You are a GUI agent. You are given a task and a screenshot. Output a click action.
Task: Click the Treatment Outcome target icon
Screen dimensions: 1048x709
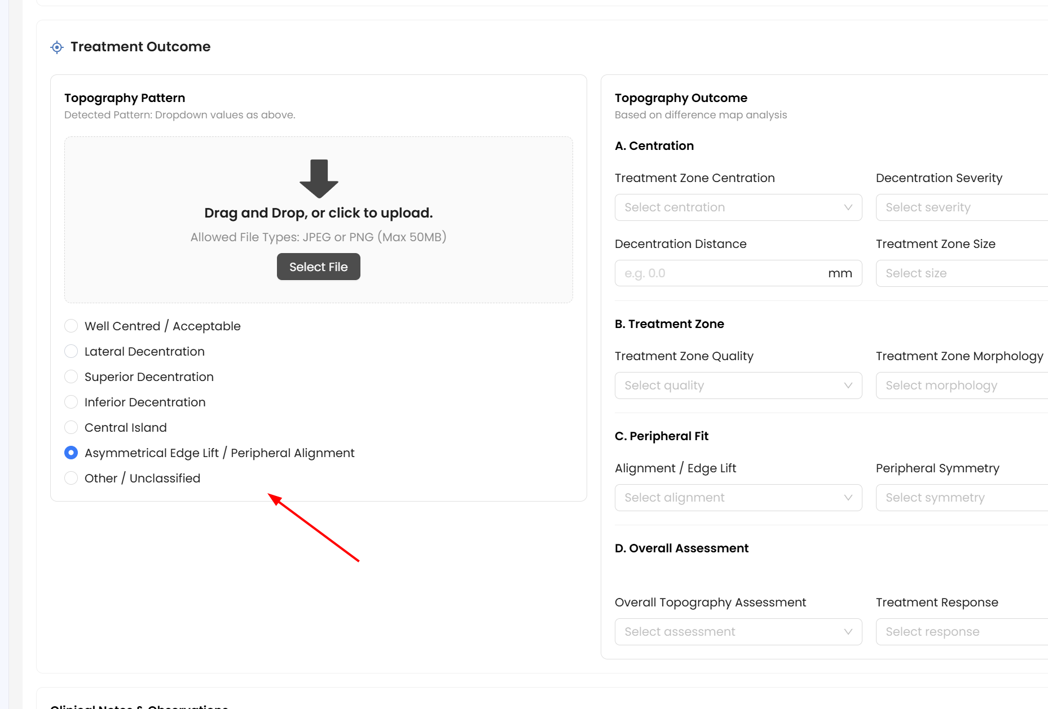pos(57,47)
